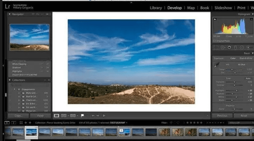This screenshot has width=254, height=141.
Task: Go to the Slideshow module
Action: [x=223, y=8]
